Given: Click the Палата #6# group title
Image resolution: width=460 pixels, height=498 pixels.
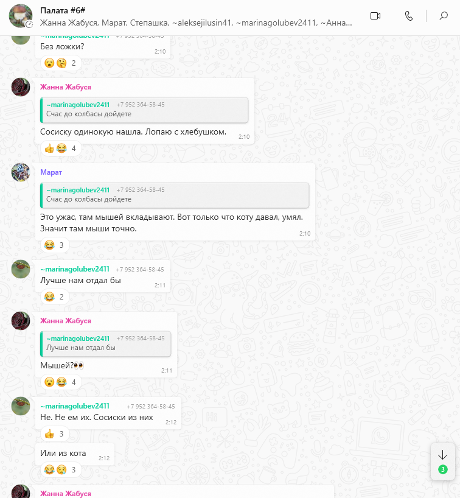Looking at the screenshot, I should (x=63, y=10).
